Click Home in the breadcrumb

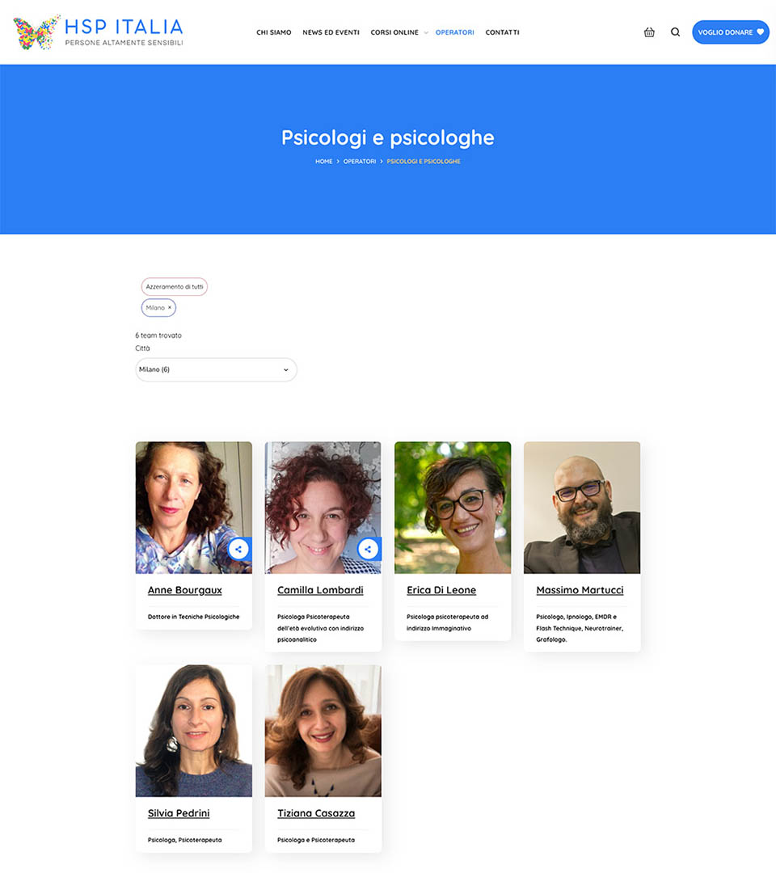point(323,162)
